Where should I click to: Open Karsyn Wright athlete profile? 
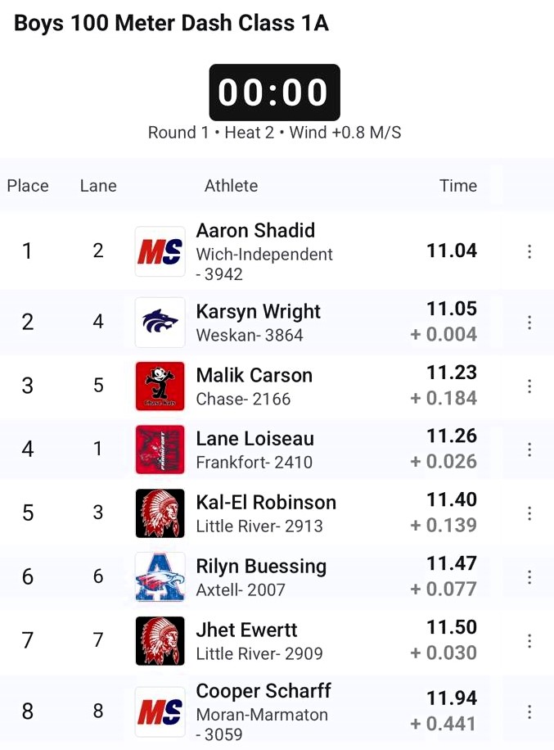[258, 311]
